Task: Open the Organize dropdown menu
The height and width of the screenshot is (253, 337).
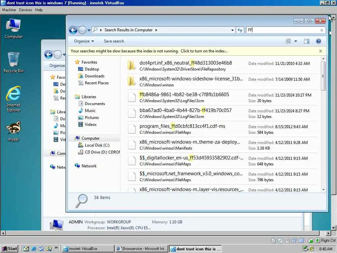Action: [x=84, y=41]
